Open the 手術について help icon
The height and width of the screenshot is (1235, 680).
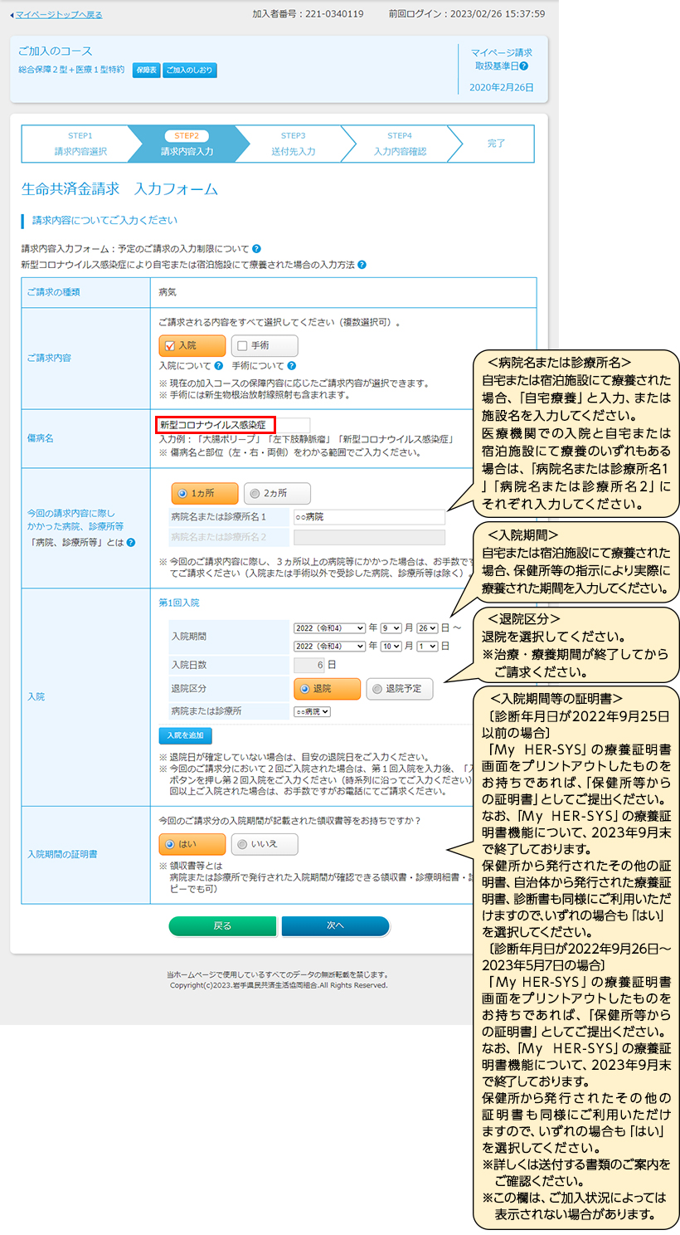tap(292, 366)
